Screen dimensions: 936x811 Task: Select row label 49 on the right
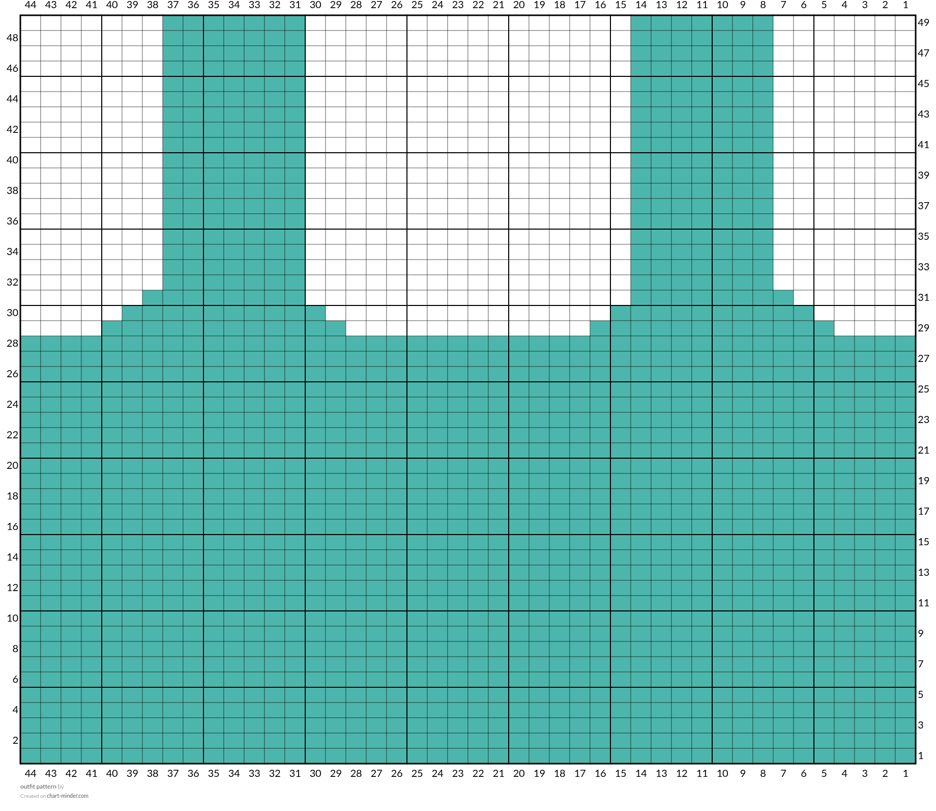point(923,22)
